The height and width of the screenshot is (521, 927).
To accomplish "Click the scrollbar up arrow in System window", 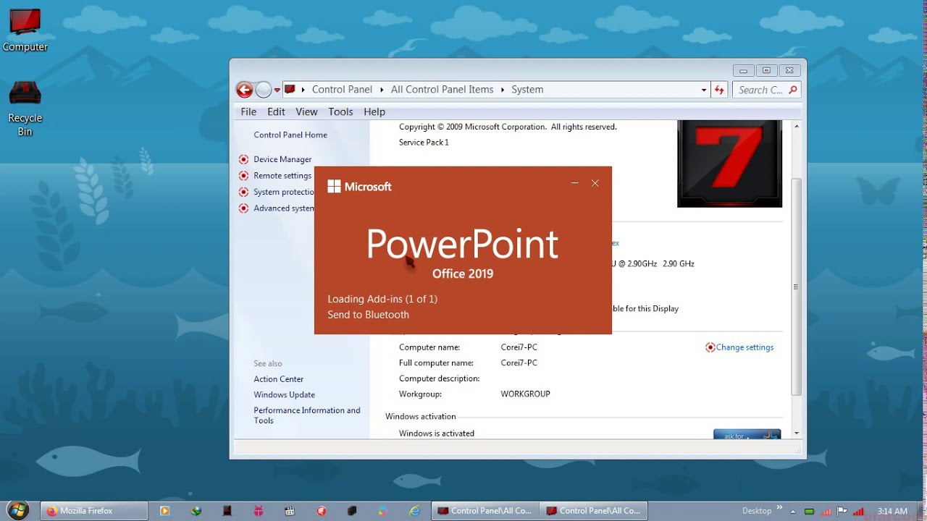I will point(797,127).
